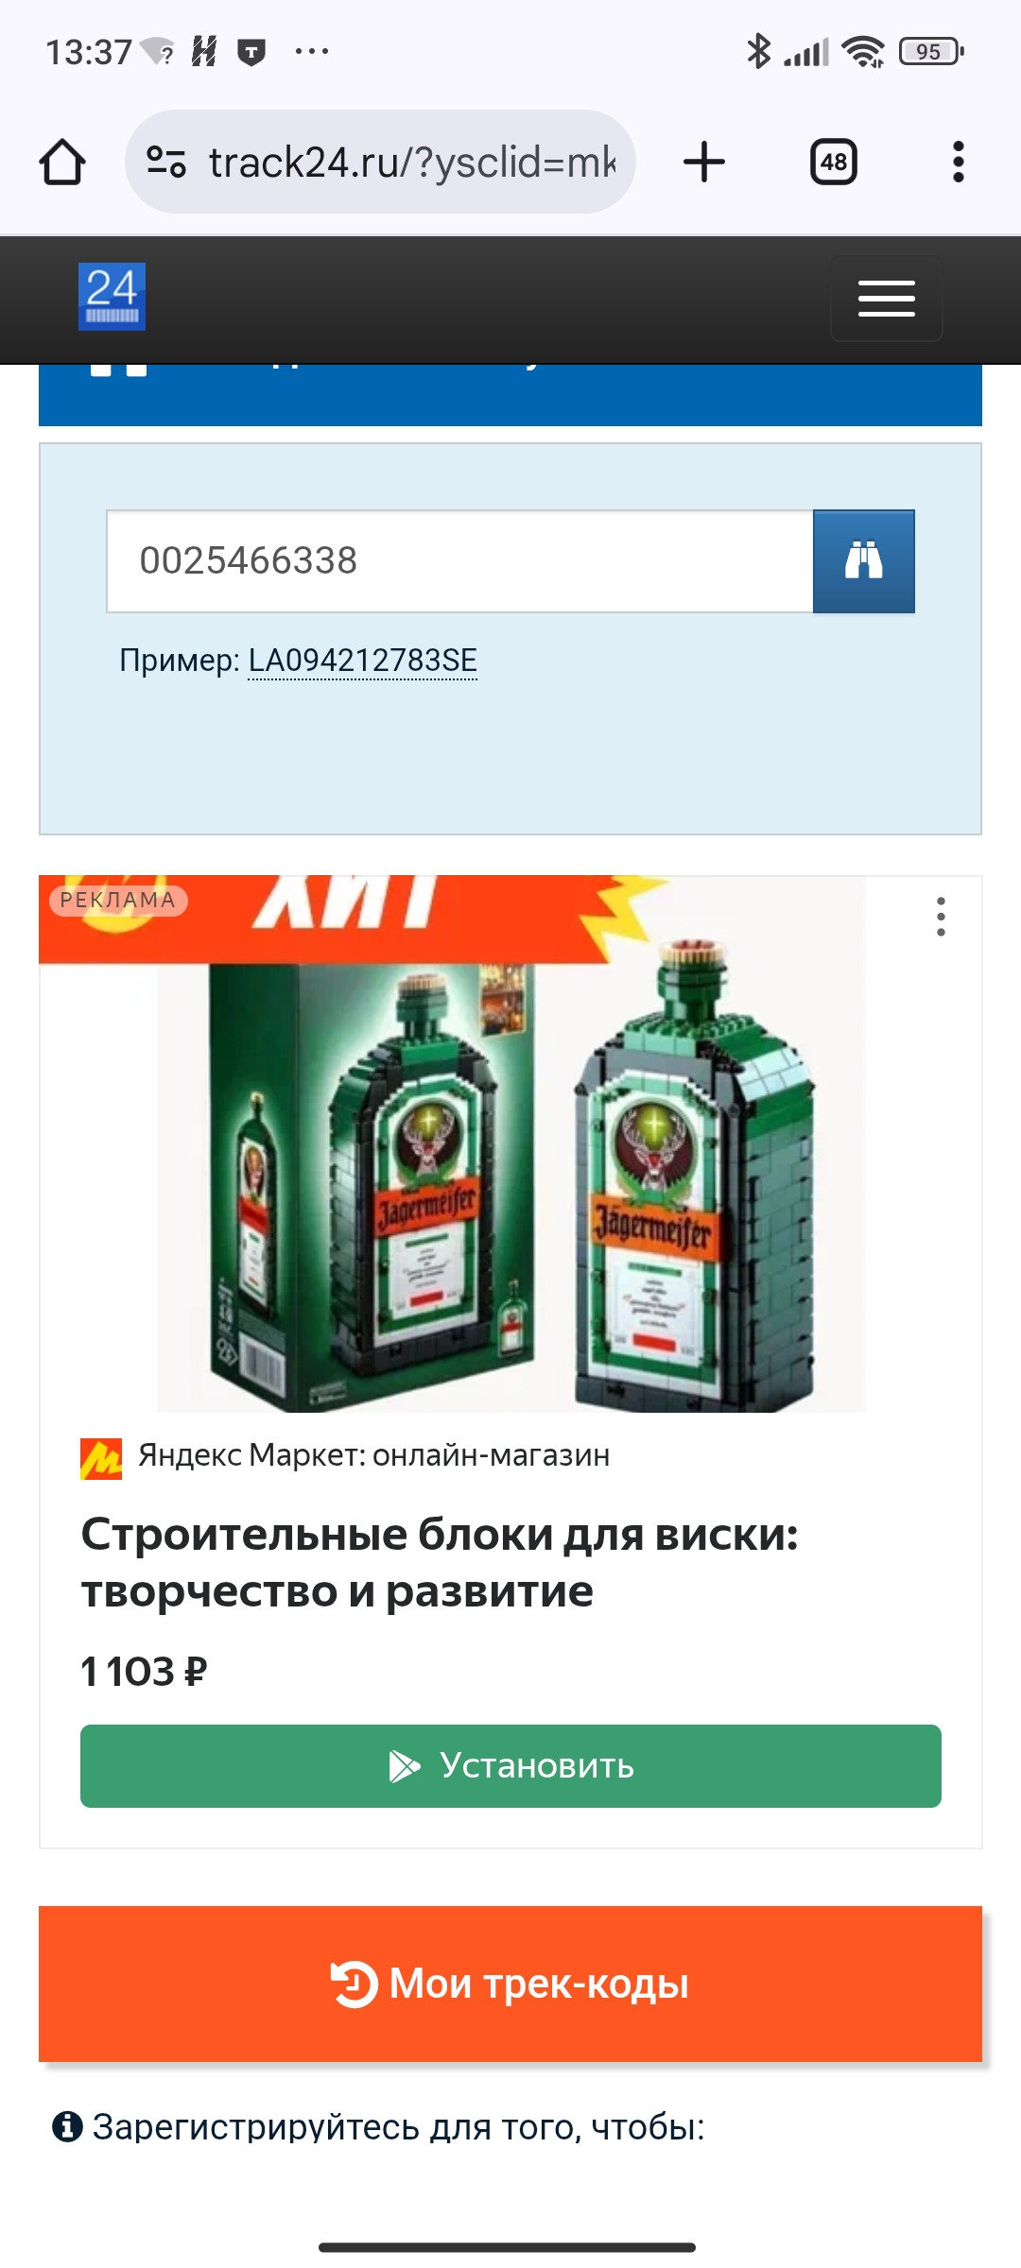Open the browser three-dot overflow menu
This screenshot has height=2268, width=1021.
tap(959, 162)
